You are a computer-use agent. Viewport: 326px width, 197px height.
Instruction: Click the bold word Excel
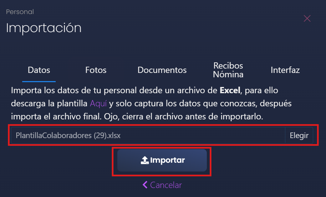[230, 90]
